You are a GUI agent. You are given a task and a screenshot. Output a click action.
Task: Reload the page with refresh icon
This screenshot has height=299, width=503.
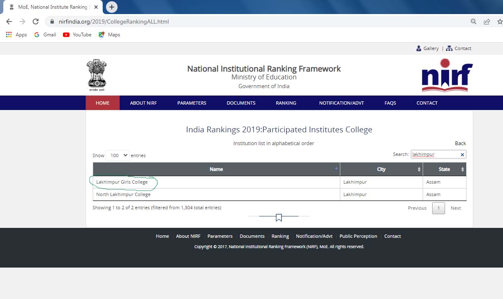36,22
